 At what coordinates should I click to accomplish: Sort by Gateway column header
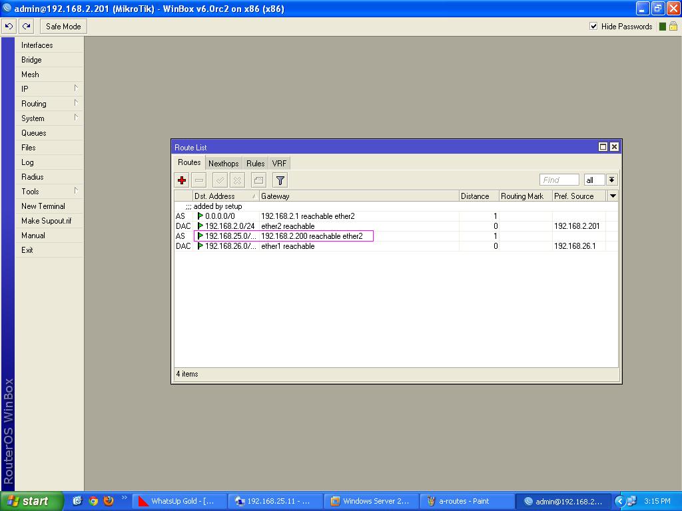tap(359, 196)
